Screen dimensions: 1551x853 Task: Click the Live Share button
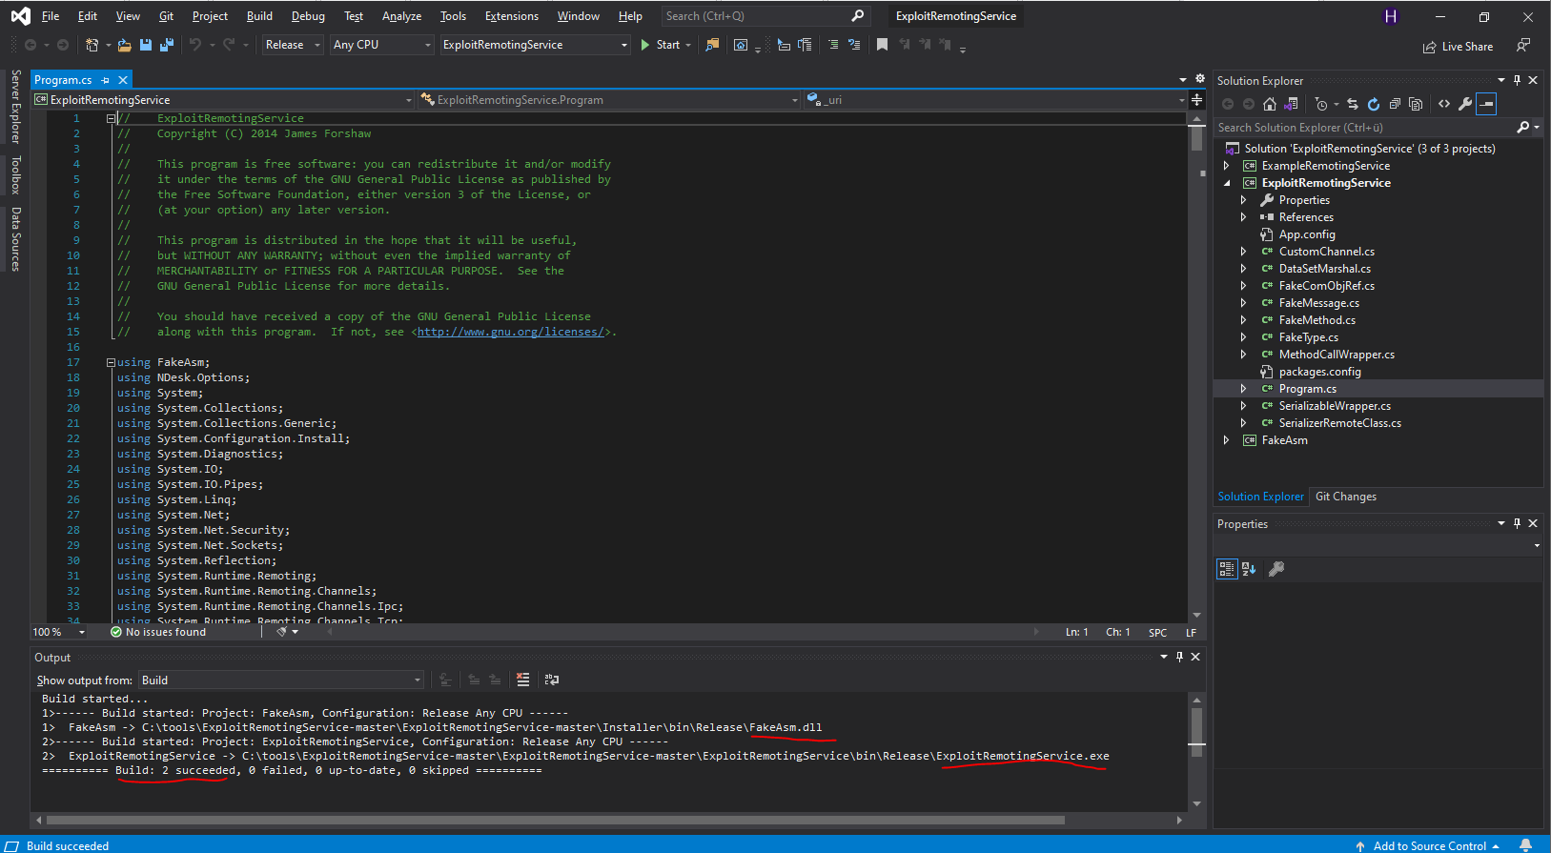(x=1458, y=47)
